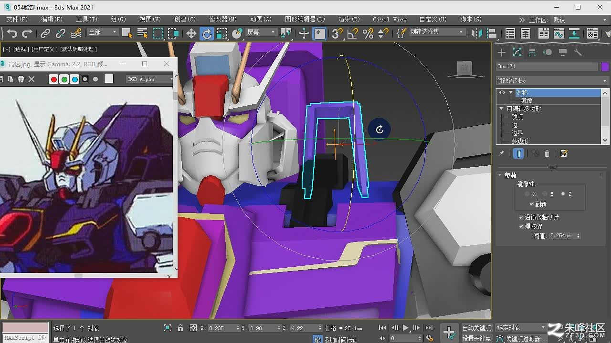Toggle the Angle Snap icon
Screen dimensions: 611x343
353,33
